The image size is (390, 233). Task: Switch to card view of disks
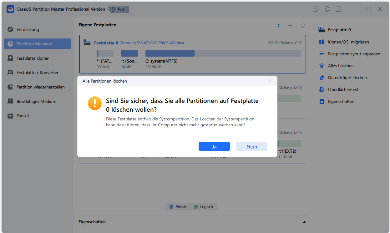pos(280,25)
